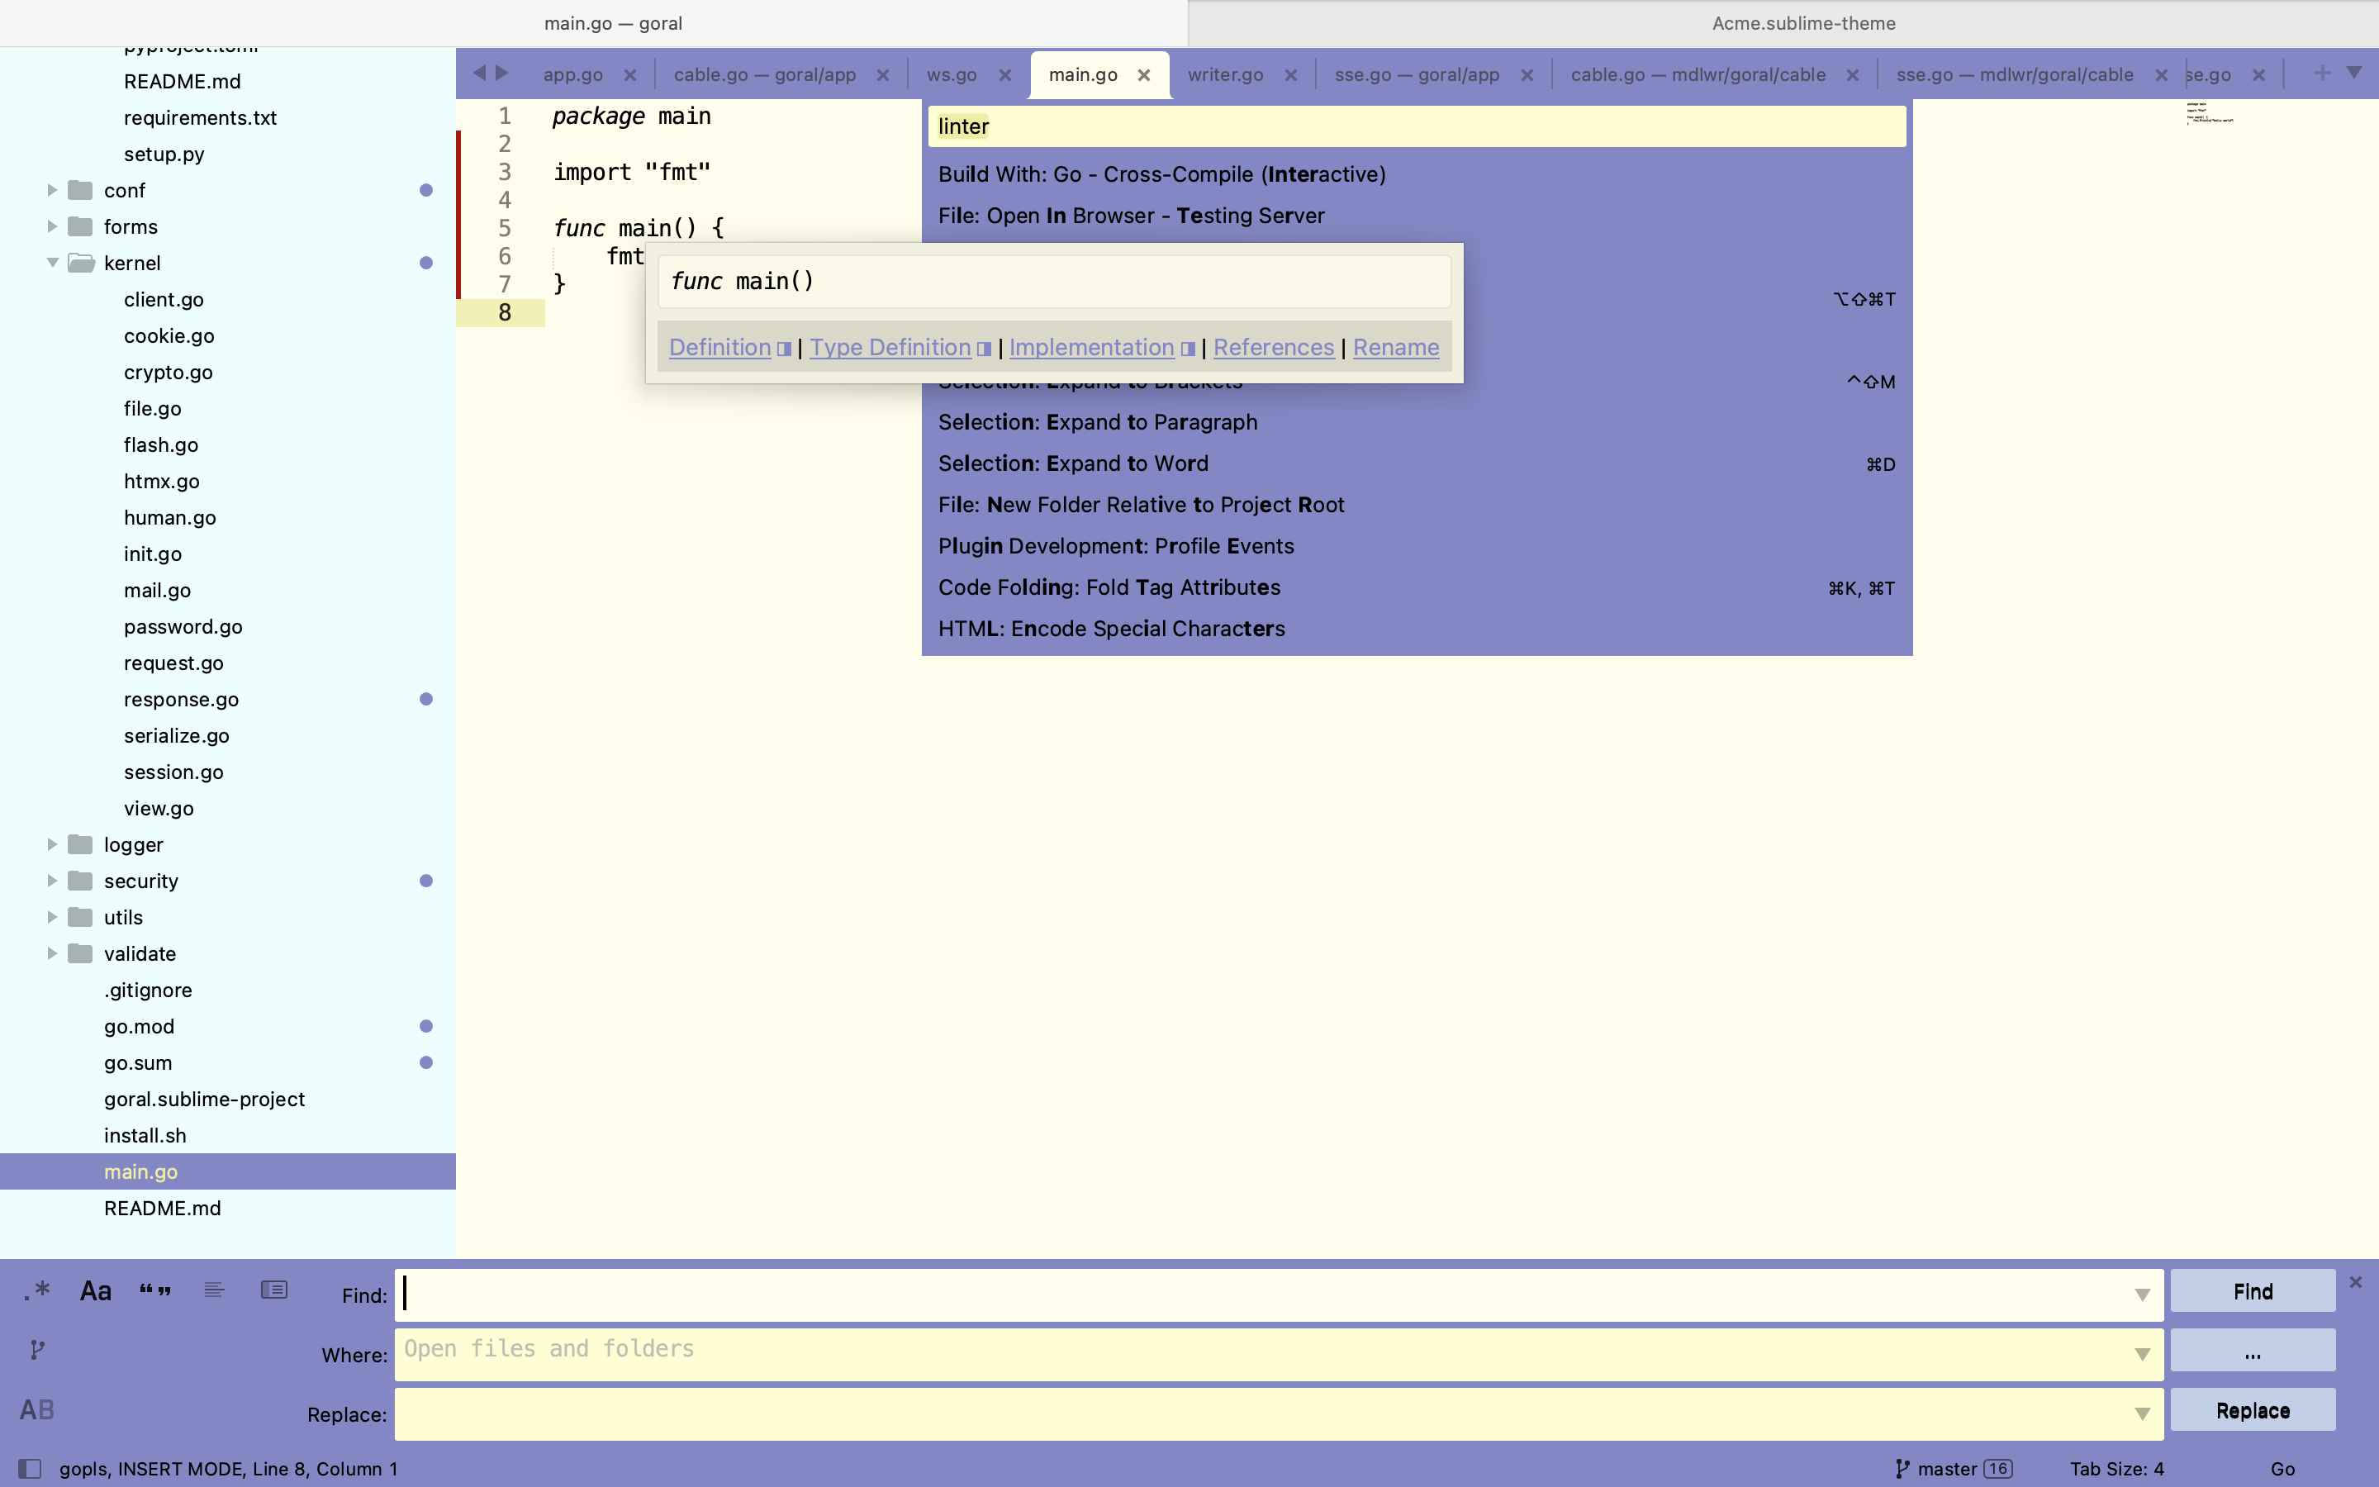Select Selection: Expand to Paragraph command
The image size is (2379, 1487).
point(1097,422)
